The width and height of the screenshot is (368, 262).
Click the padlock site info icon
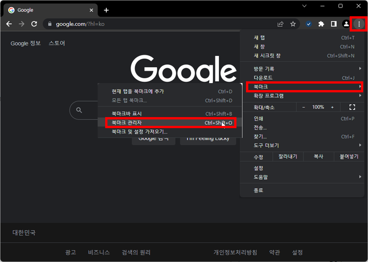(x=50, y=24)
